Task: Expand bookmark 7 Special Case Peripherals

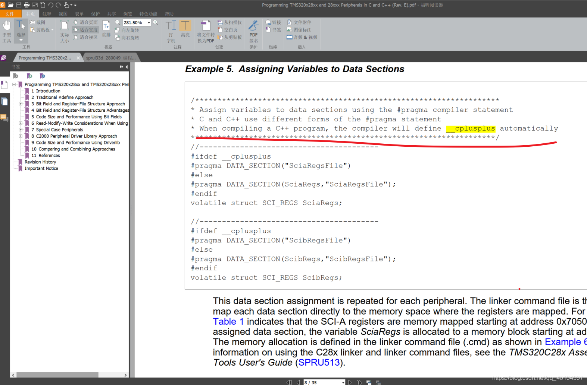Action: (x=21, y=130)
